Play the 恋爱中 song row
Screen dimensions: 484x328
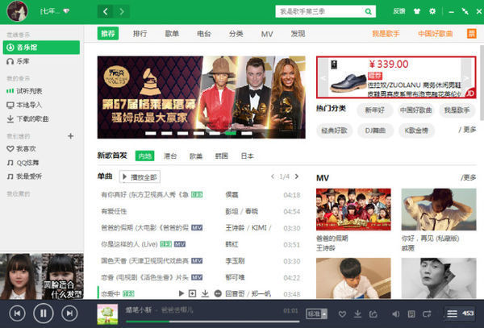pos(181,293)
